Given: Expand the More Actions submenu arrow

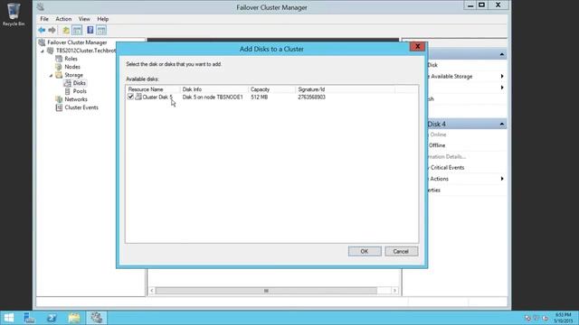Looking at the screenshot, I should tap(502, 179).
